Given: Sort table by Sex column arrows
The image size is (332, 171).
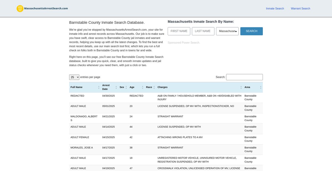Looking at the screenshot, I should coord(126,87).
